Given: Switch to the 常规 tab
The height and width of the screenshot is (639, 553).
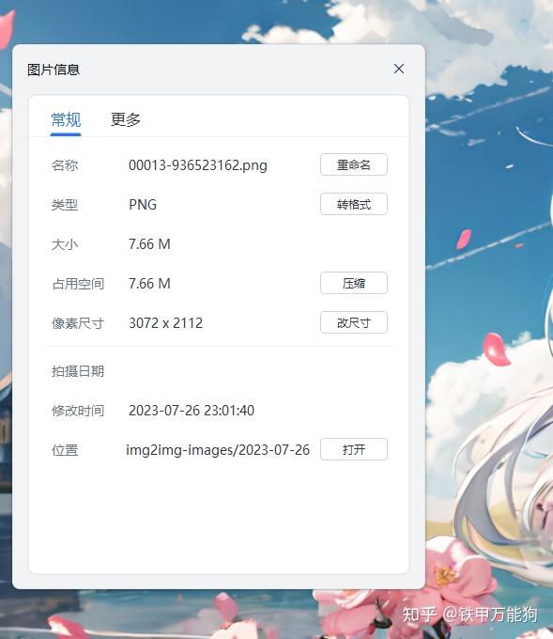Looking at the screenshot, I should click(x=66, y=119).
